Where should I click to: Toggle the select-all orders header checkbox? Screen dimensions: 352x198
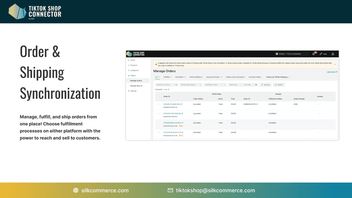tap(158, 96)
